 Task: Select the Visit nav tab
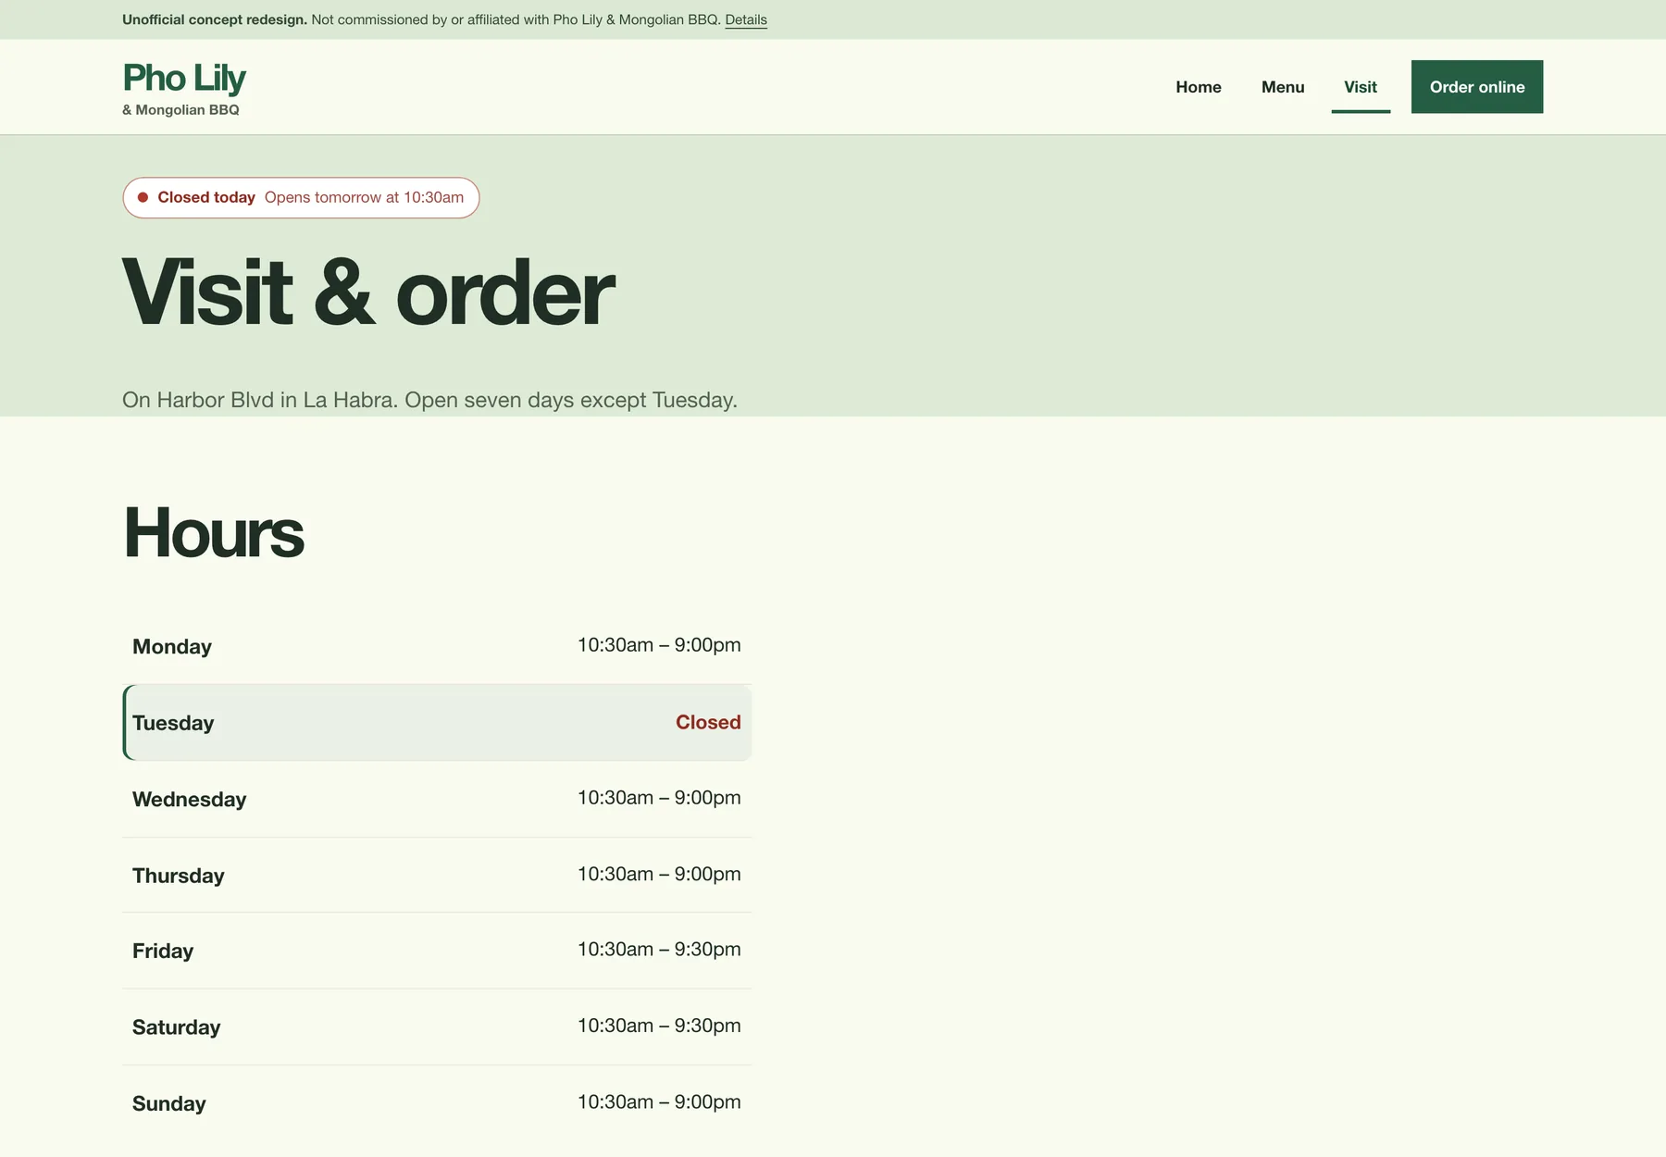pos(1361,87)
